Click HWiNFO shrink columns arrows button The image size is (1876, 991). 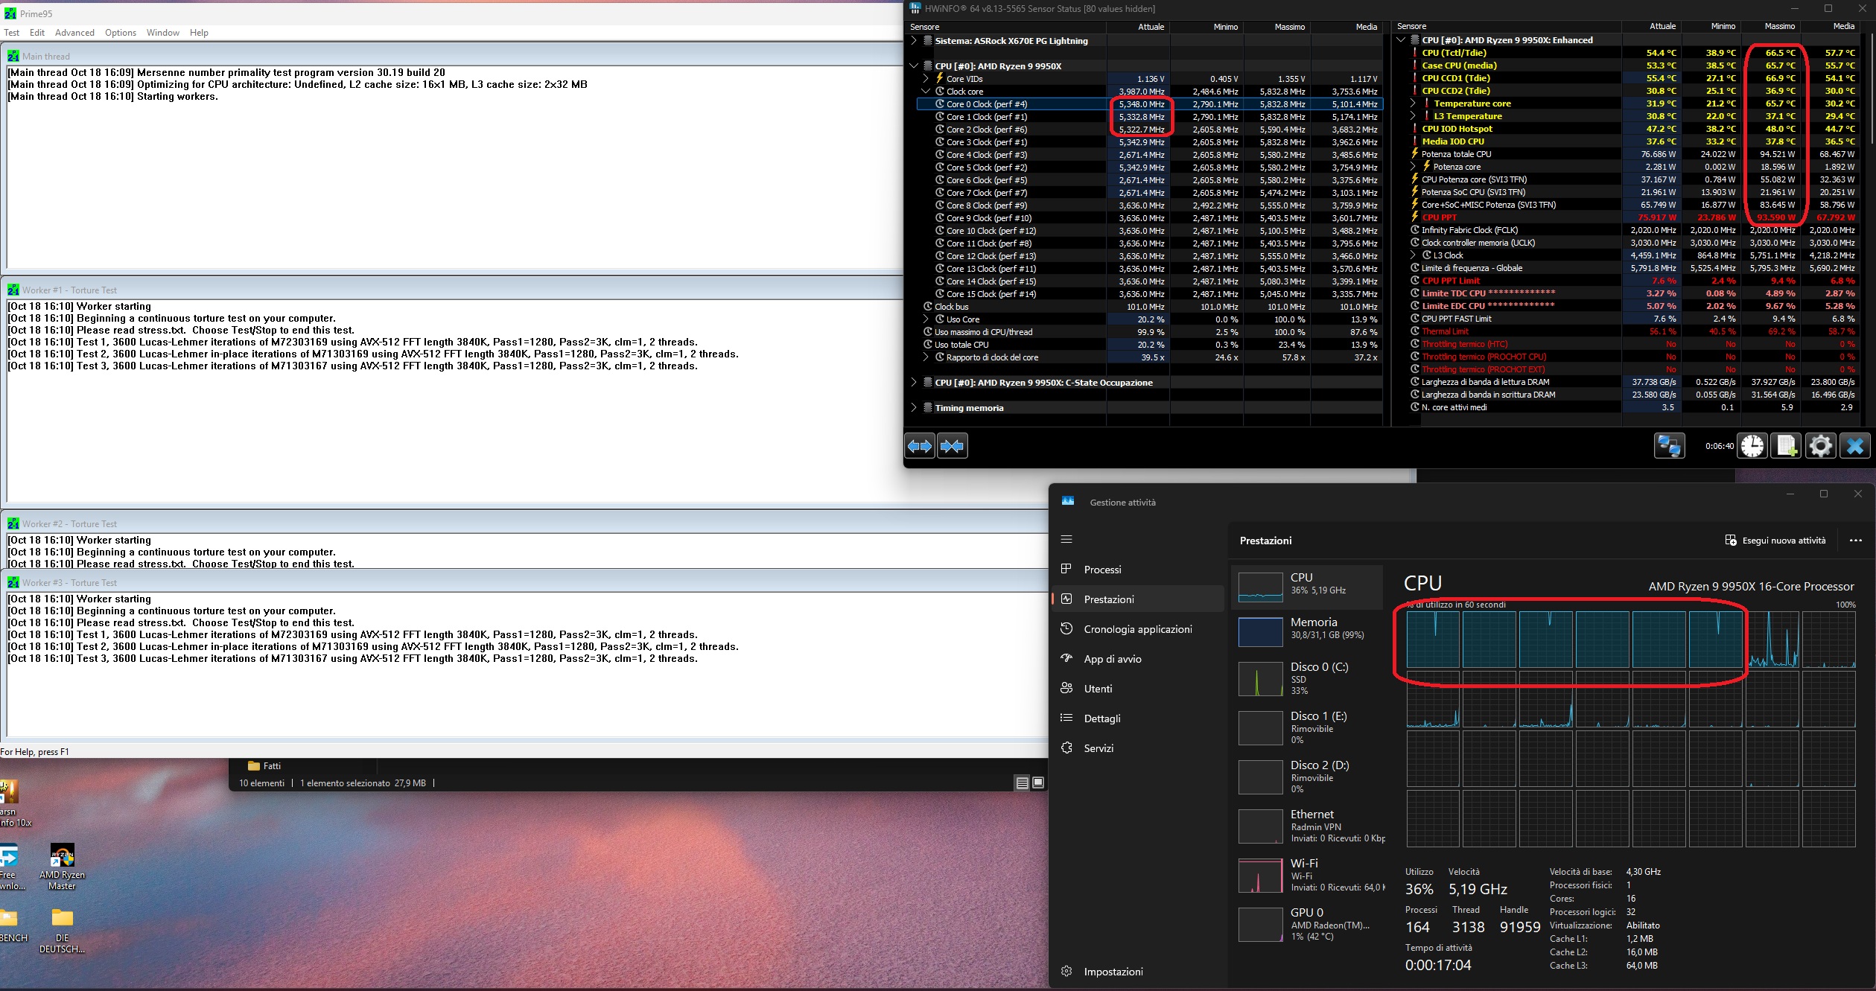(953, 446)
